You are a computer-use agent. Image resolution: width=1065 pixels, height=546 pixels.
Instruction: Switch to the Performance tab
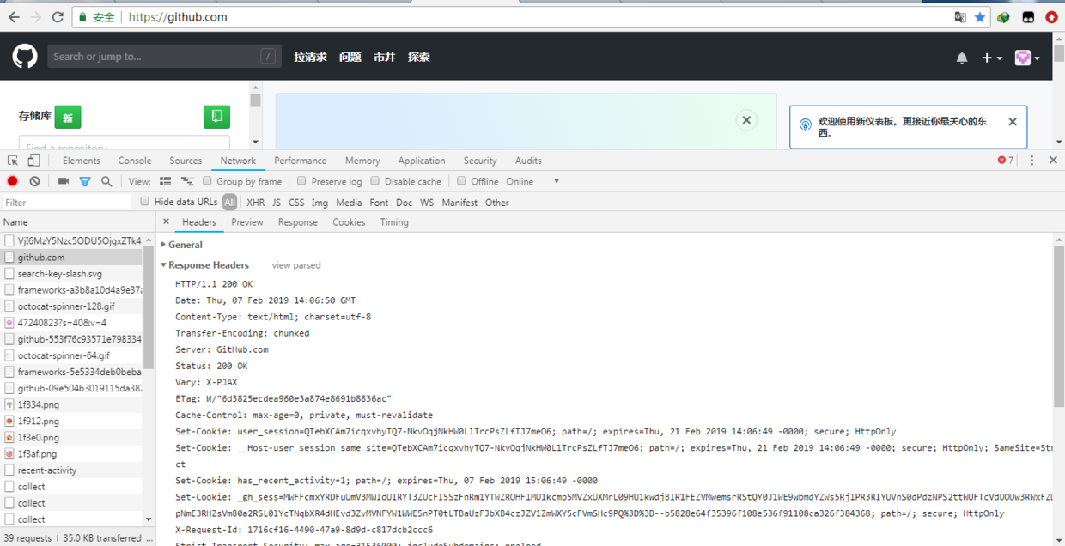(301, 161)
